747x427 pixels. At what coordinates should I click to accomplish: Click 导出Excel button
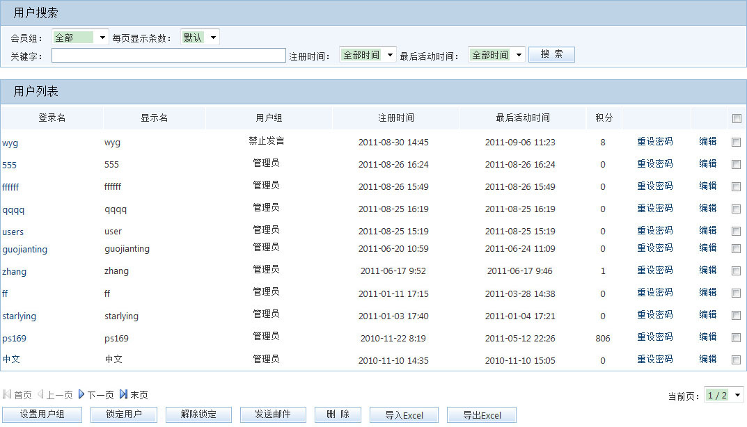[482, 415]
